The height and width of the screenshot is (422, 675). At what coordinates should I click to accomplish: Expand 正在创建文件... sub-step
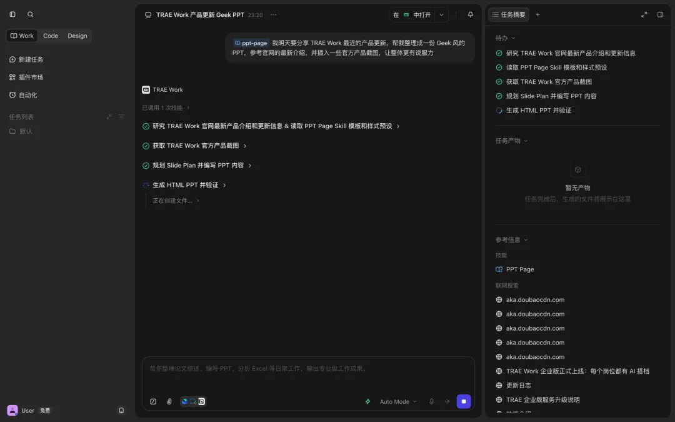[x=176, y=201]
